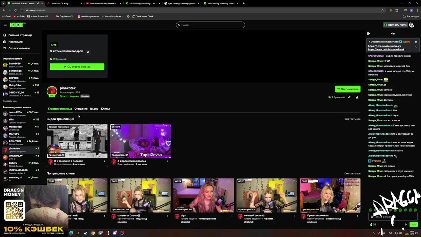Open OBS Studio from the taskbar
The width and height of the screenshot is (421, 237).
click(x=122, y=233)
